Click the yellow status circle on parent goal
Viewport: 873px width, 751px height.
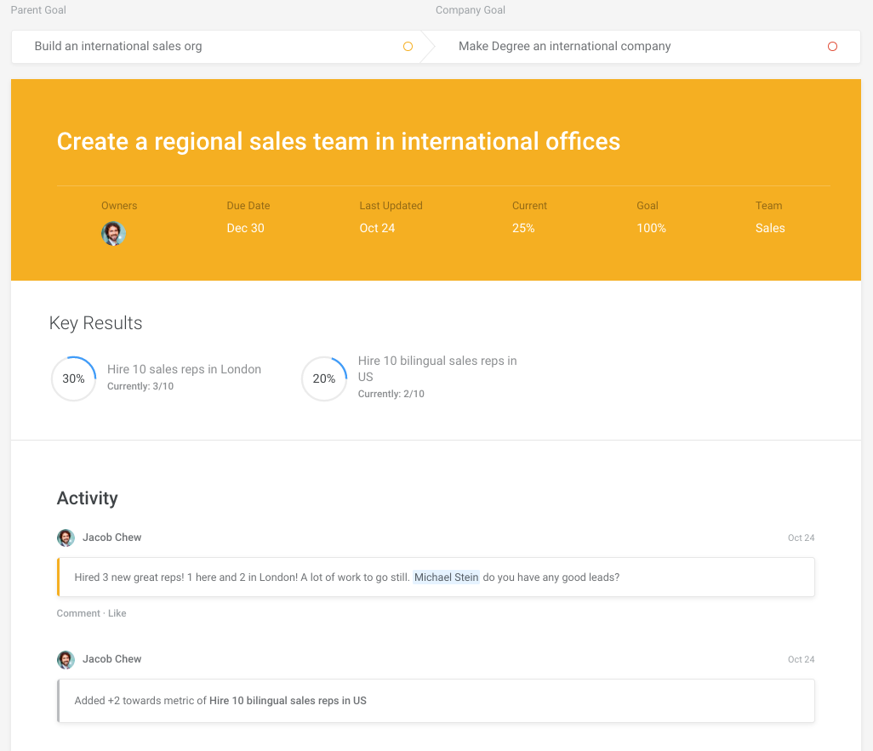[x=408, y=47]
